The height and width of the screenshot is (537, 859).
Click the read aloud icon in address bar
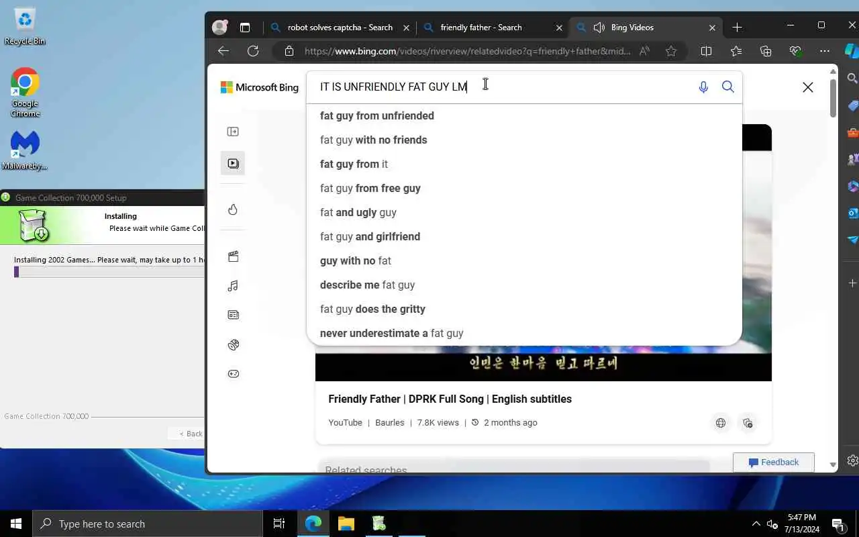(644, 51)
